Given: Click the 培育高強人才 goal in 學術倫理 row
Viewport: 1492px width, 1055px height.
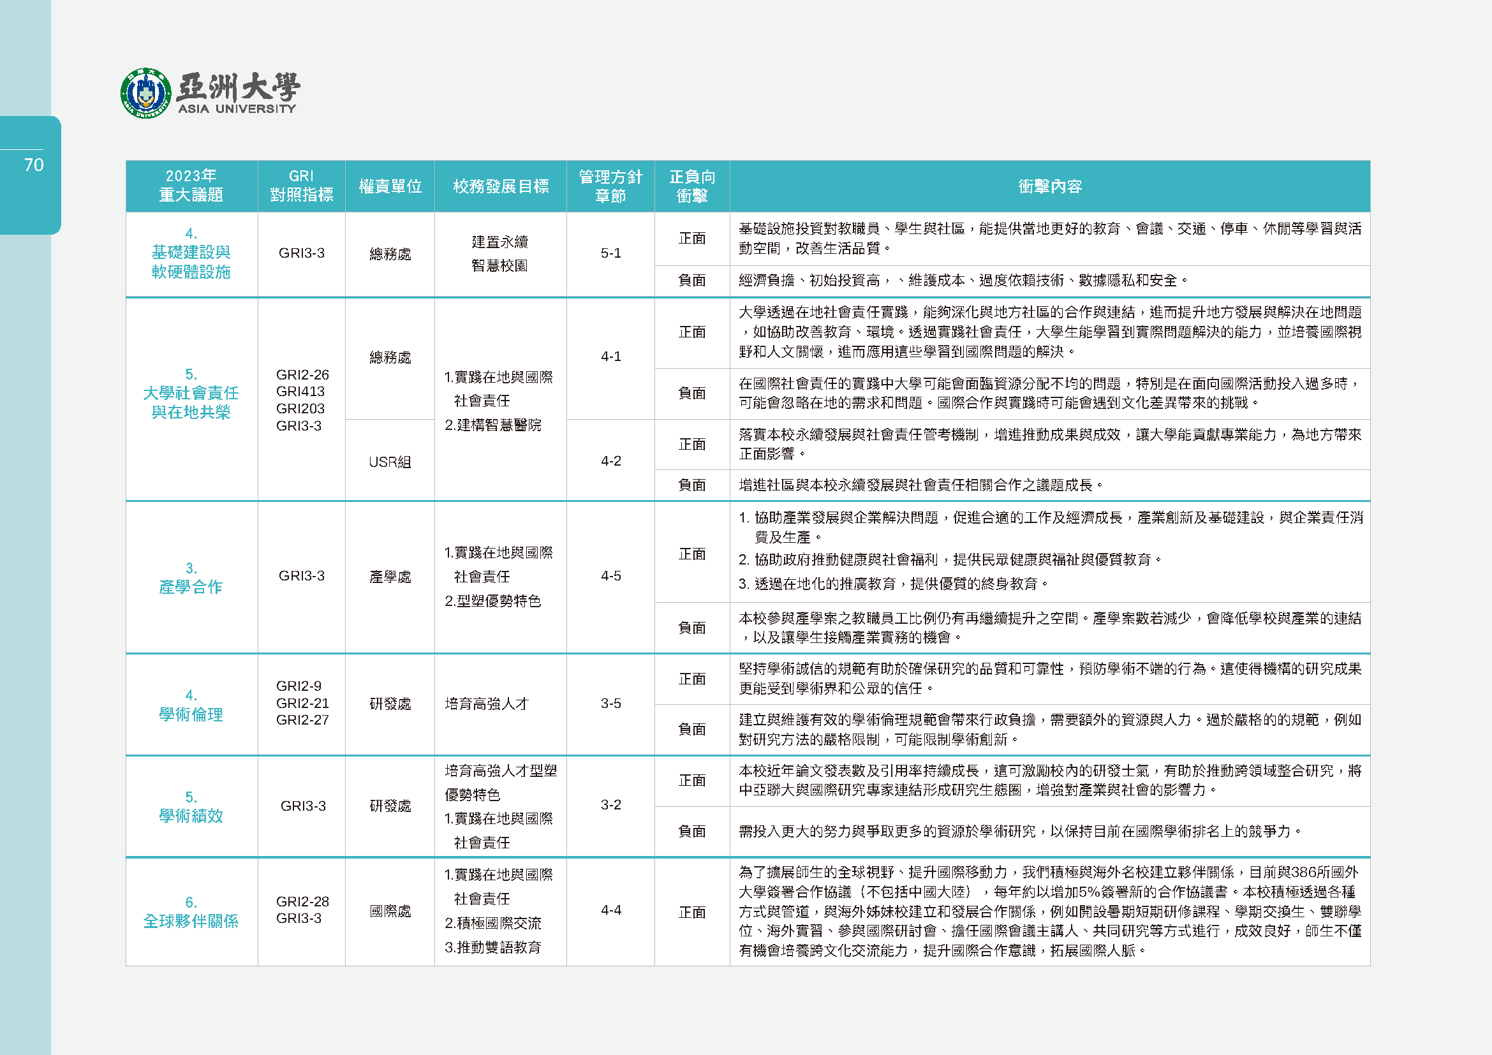Looking at the screenshot, I should 487,704.
